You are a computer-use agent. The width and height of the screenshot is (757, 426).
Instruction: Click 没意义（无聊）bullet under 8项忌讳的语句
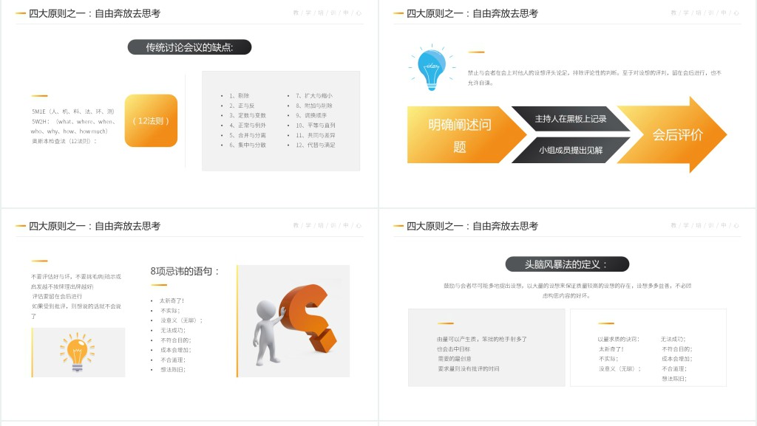[181, 320]
